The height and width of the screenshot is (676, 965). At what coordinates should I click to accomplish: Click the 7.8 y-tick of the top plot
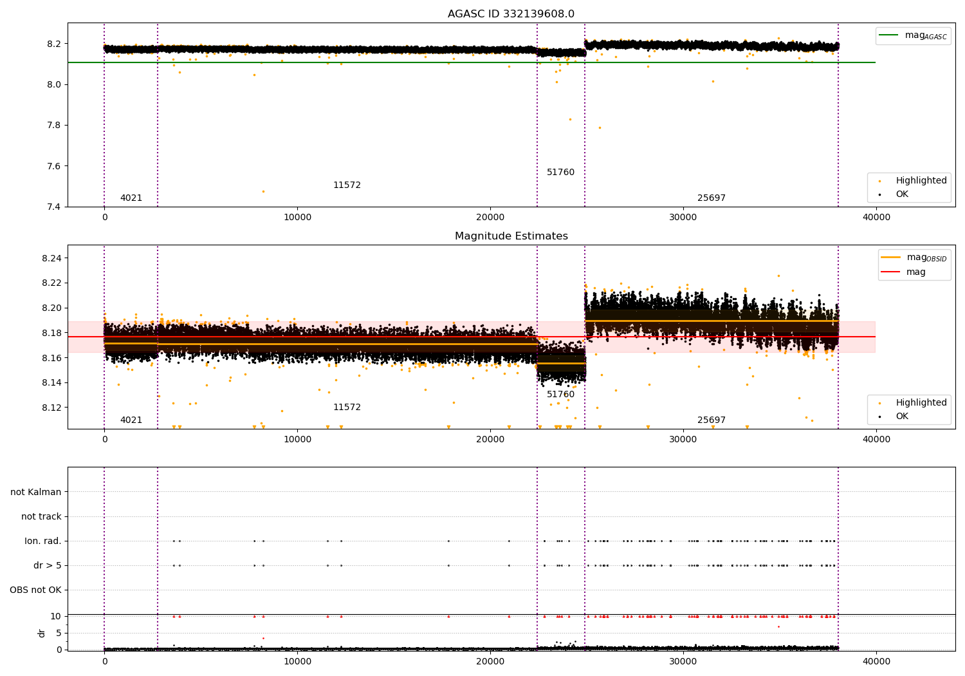pos(54,125)
